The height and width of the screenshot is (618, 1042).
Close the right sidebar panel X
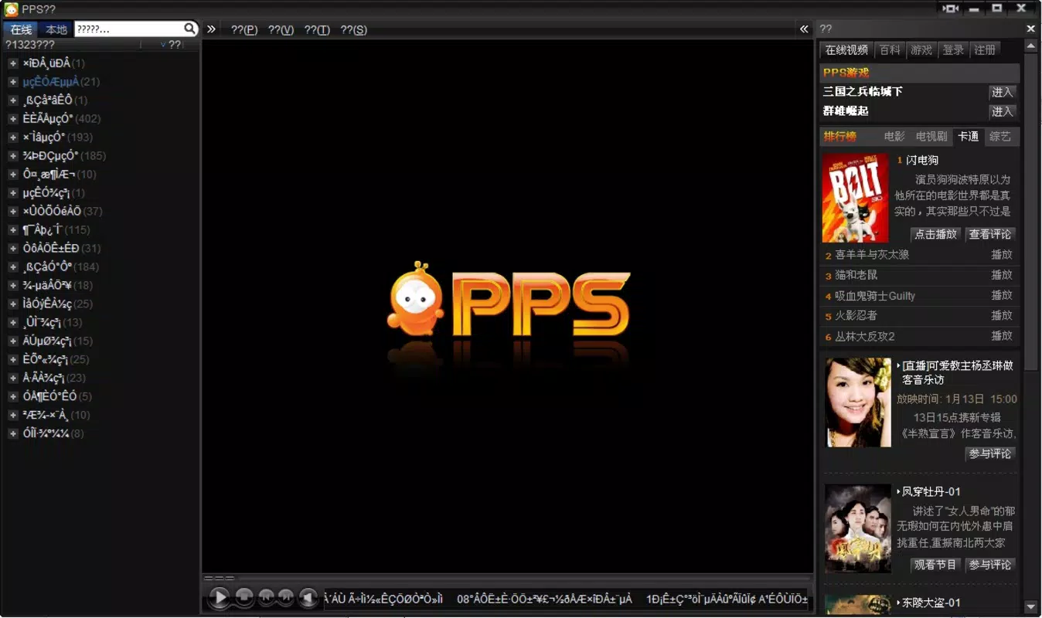click(x=1030, y=29)
